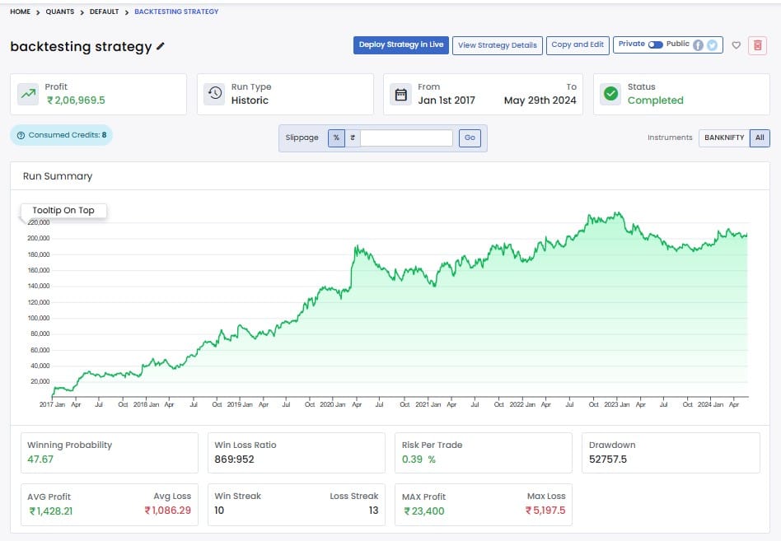Image resolution: width=781 pixels, height=541 pixels.
Task: Delete the strategy via the trash icon
Action: pos(757,46)
